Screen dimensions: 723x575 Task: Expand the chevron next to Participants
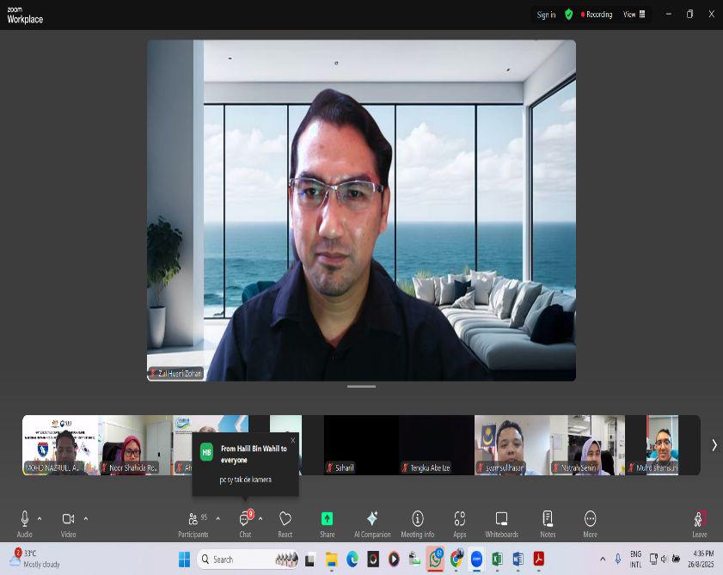218,518
